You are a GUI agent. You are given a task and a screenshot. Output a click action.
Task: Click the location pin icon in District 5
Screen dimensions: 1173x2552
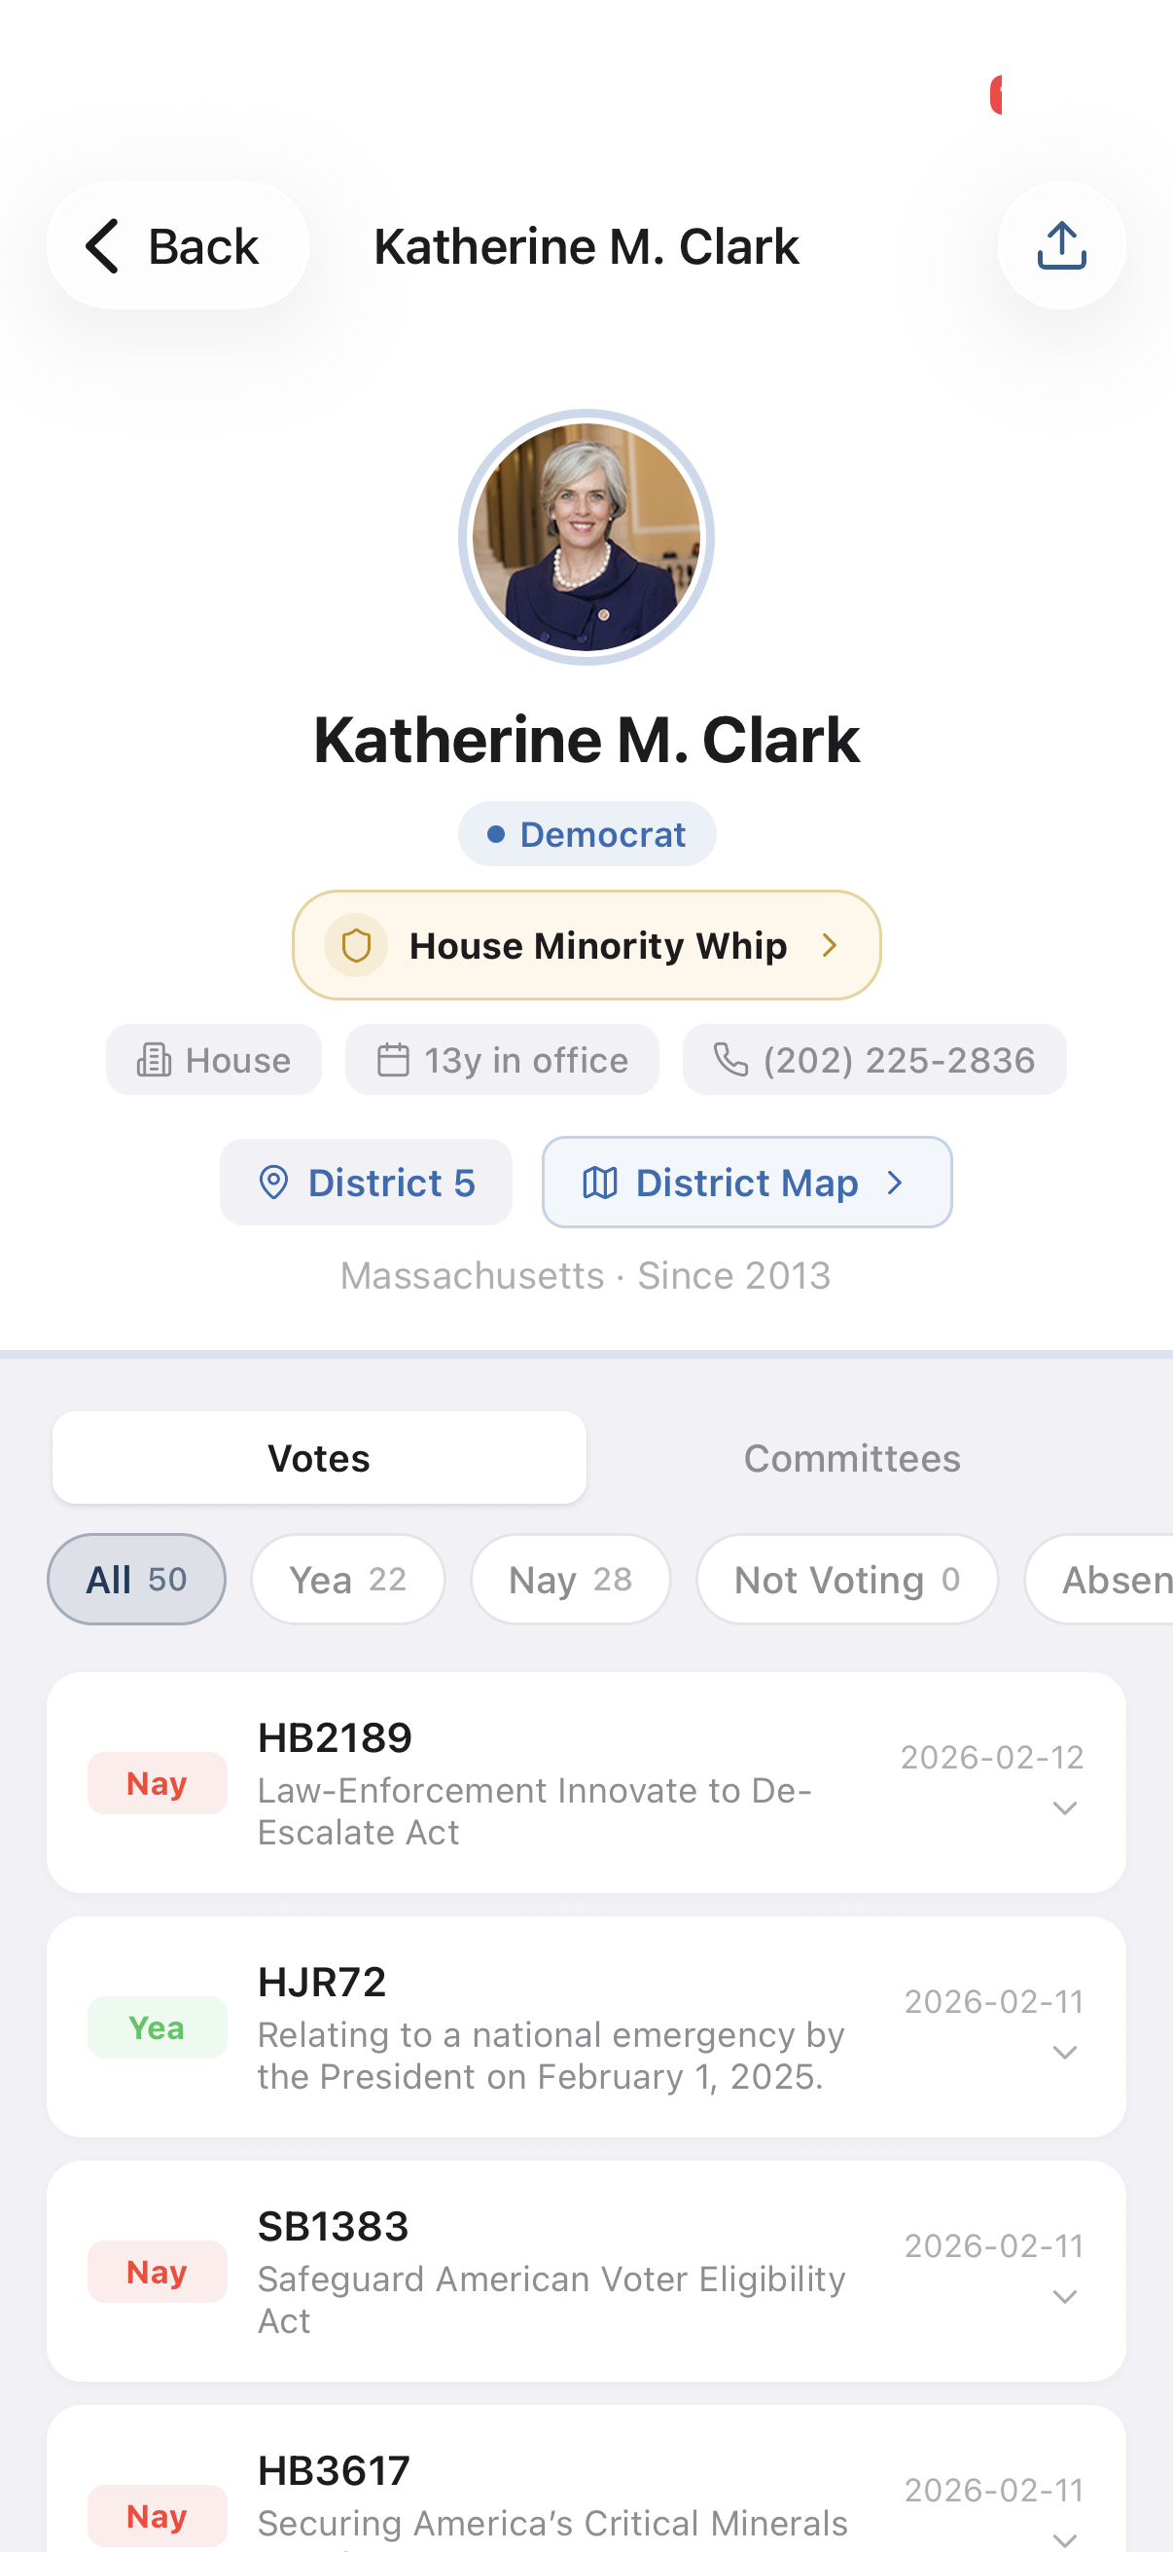tap(274, 1182)
